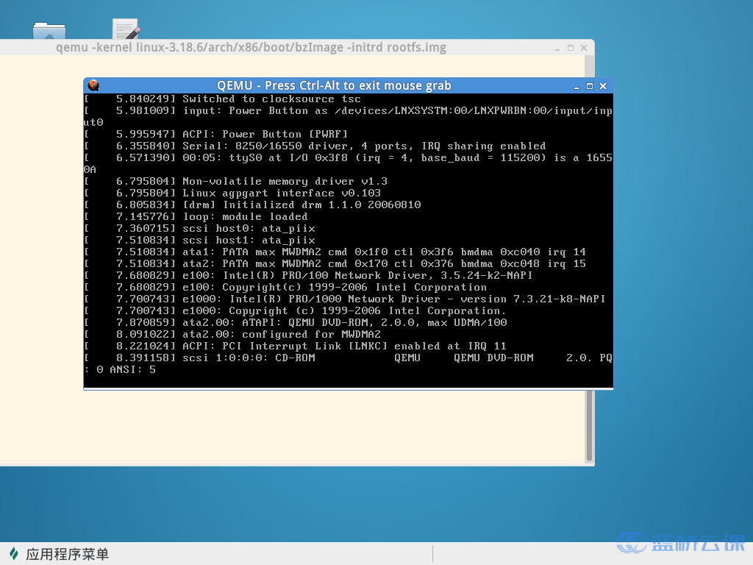Click the qemu -kernel terminal title text
This screenshot has width=753, height=565.
coord(251,48)
